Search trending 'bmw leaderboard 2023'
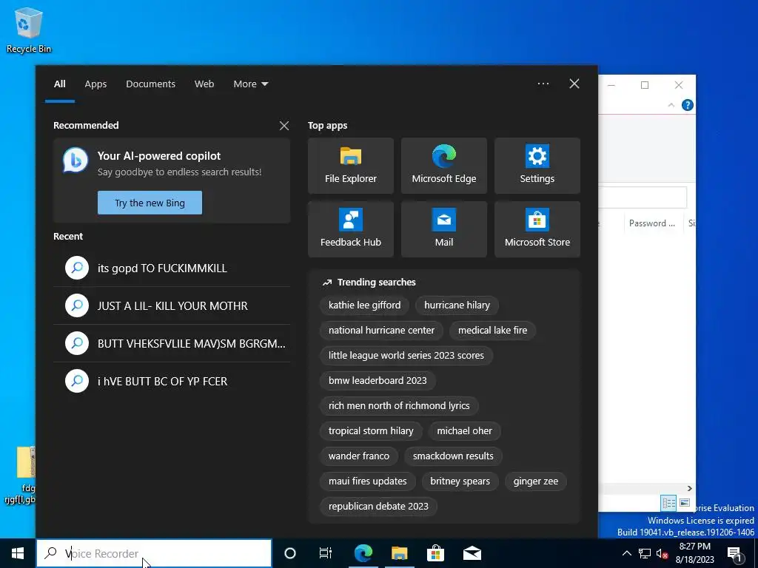Image resolution: width=758 pixels, height=568 pixels. tap(378, 381)
